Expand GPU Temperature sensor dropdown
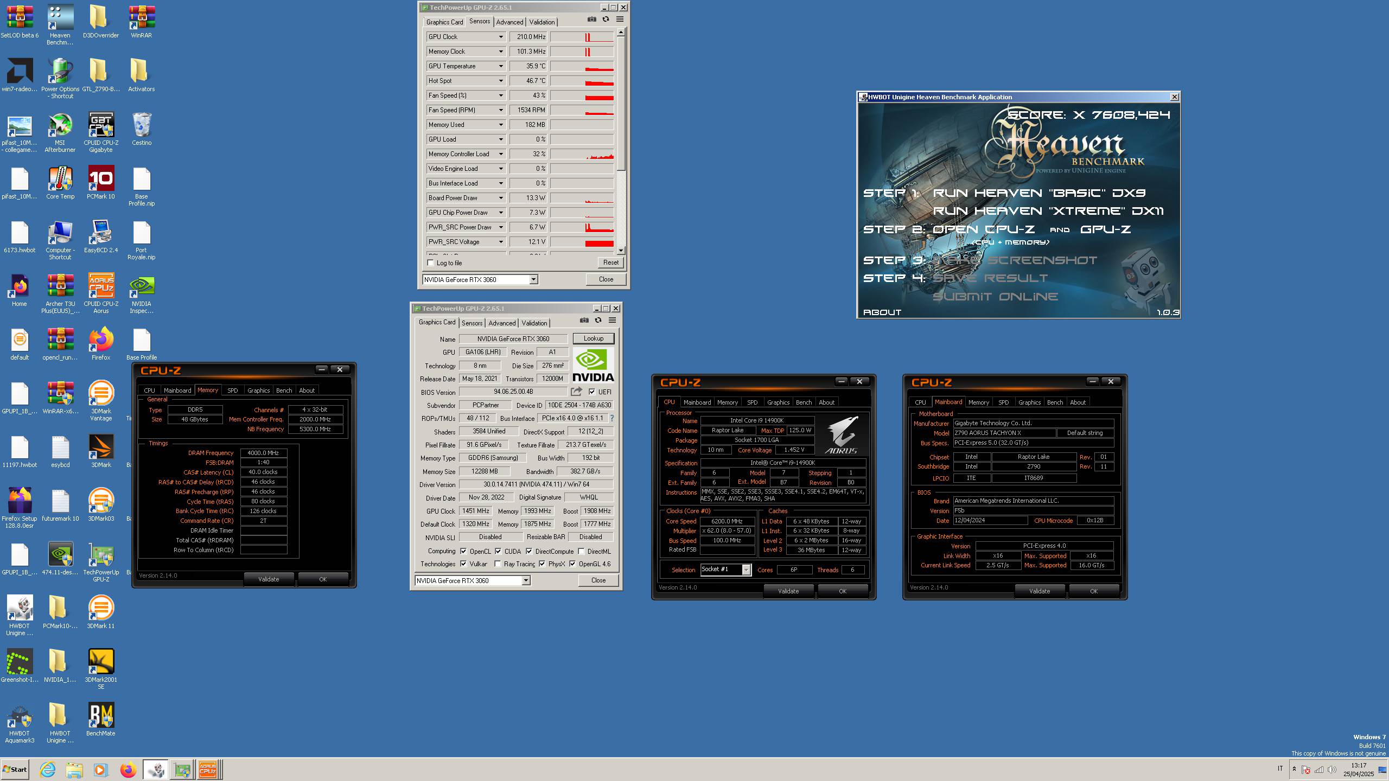Image resolution: width=1389 pixels, height=781 pixels. point(501,66)
